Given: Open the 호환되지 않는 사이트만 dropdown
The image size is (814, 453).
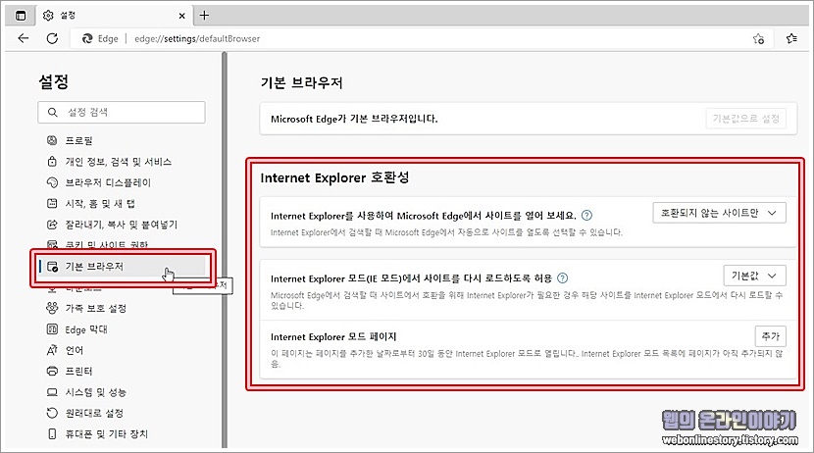Looking at the screenshot, I should 719,213.
